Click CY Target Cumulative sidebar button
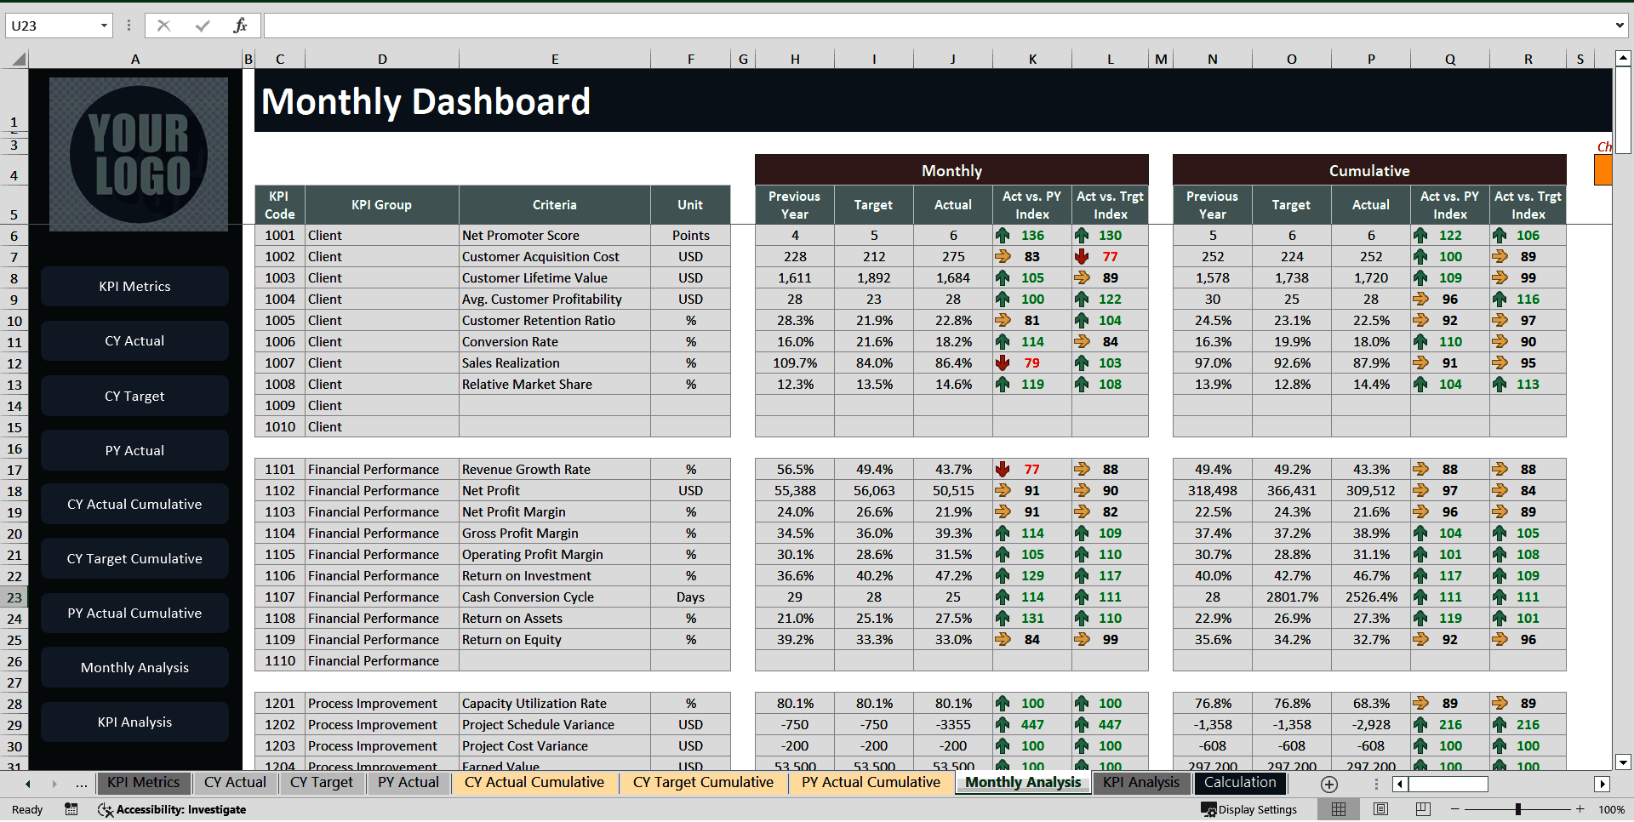Screen dimensions: 1634x822 134,559
